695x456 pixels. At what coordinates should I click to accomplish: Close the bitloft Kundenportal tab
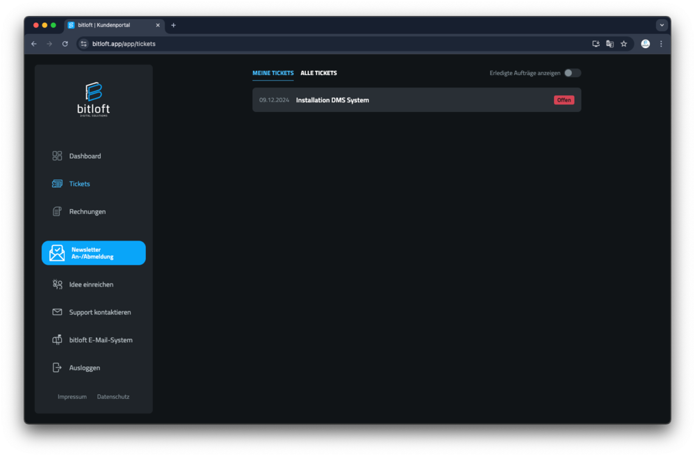pos(158,25)
